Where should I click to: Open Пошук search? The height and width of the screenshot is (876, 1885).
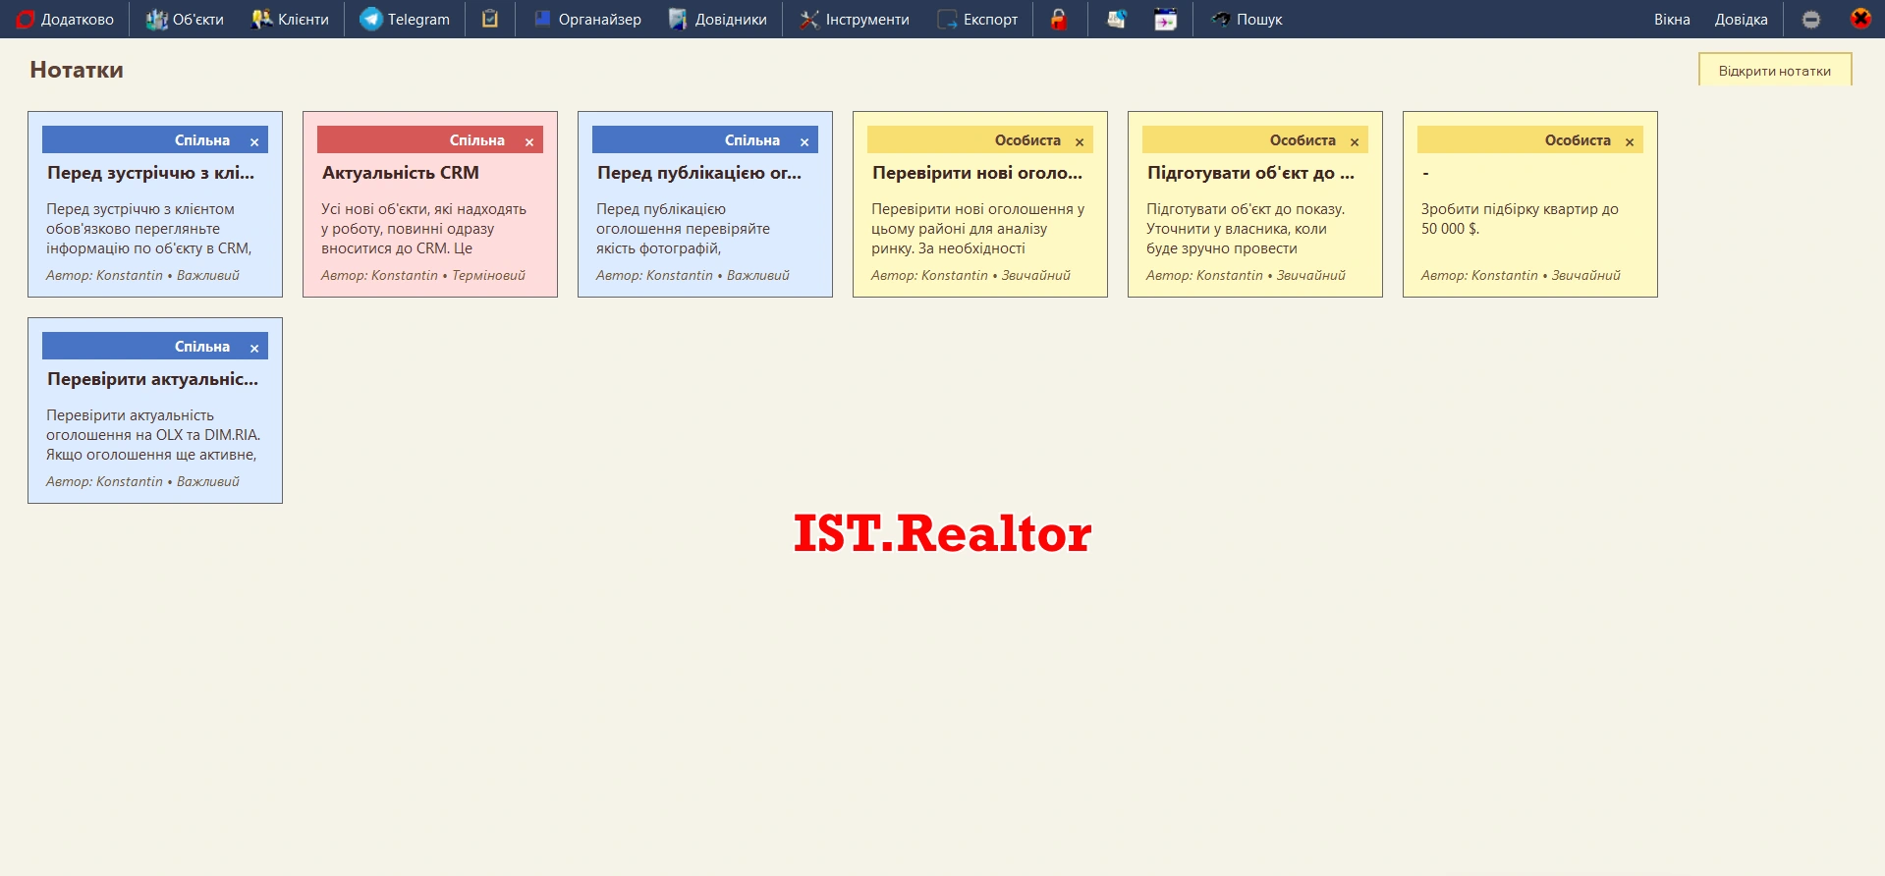point(1247,19)
